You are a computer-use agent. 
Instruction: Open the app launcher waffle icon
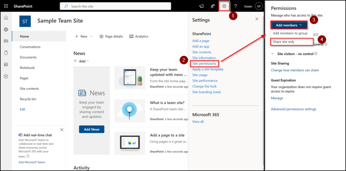point(6,6)
